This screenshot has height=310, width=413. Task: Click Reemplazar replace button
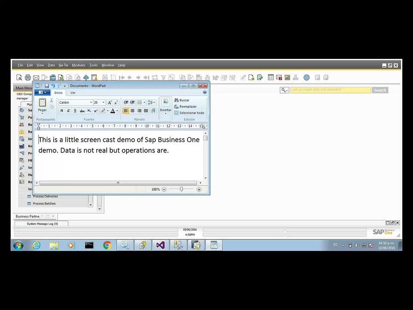(185, 106)
